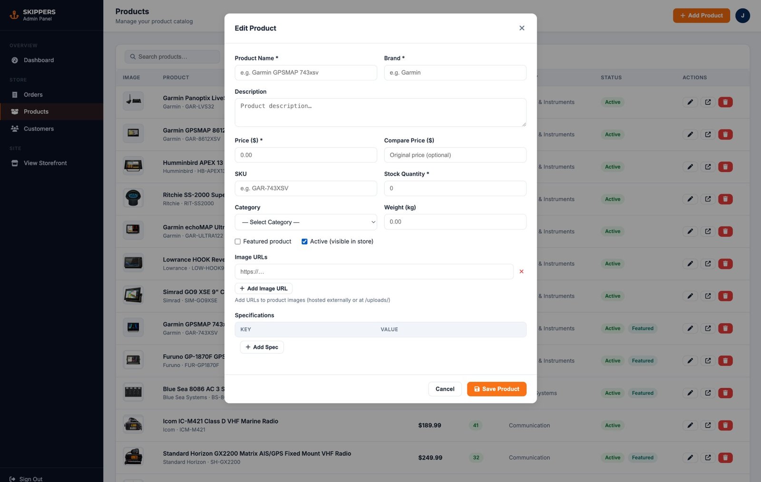The width and height of the screenshot is (761, 482).
Task: Focus the Price field
Action: [x=306, y=155]
